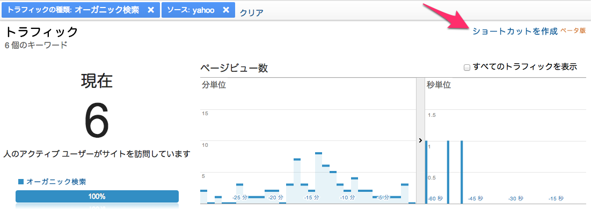Click the ベータ版 label
The image size is (591, 209).
click(573, 31)
